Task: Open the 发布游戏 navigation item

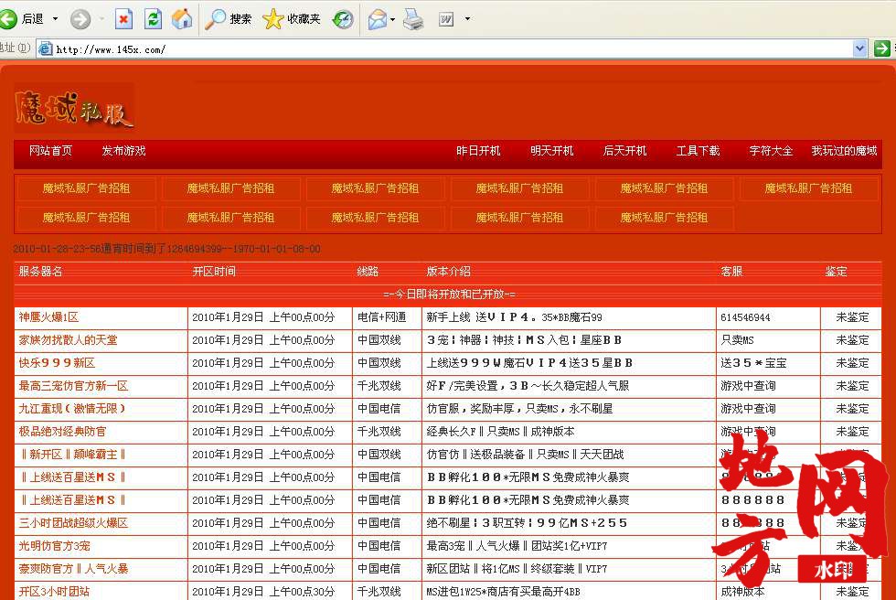Action: [x=124, y=151]
